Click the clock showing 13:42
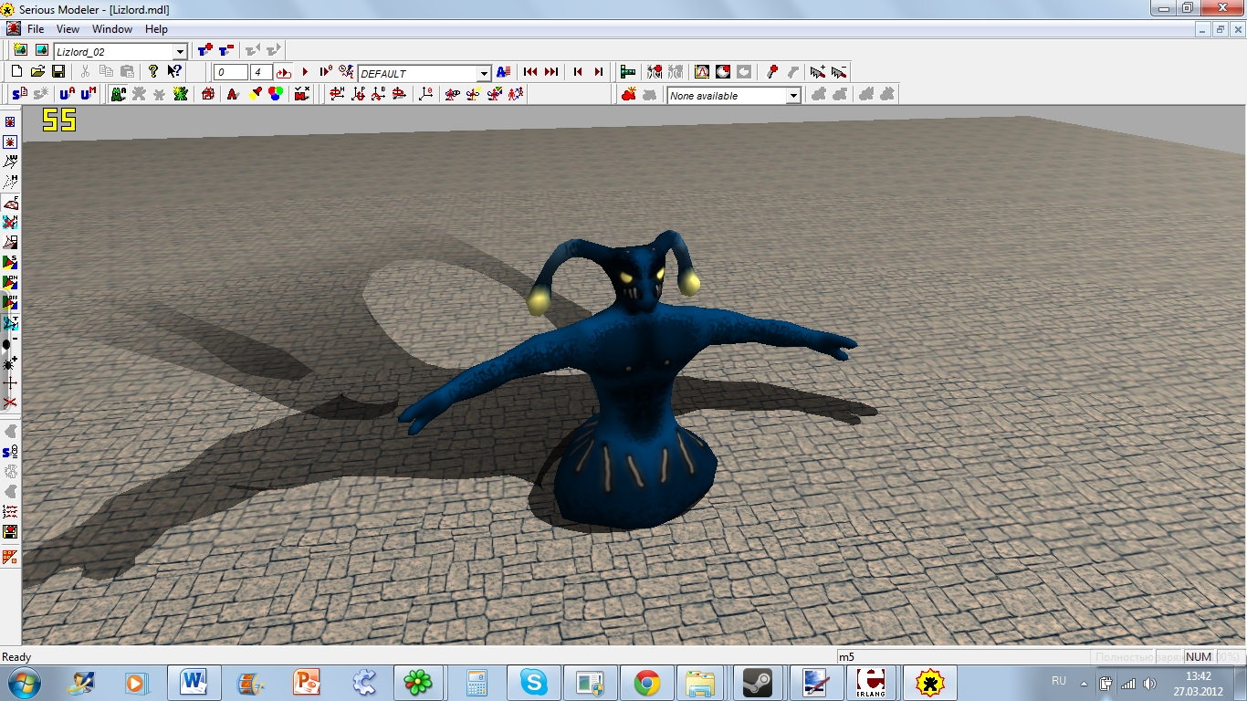This screenshot has width=1247, height=701. coord(1198,676)
